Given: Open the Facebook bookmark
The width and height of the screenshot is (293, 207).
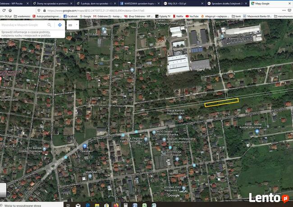Looking at the screenshot, I should coord(70,16).
